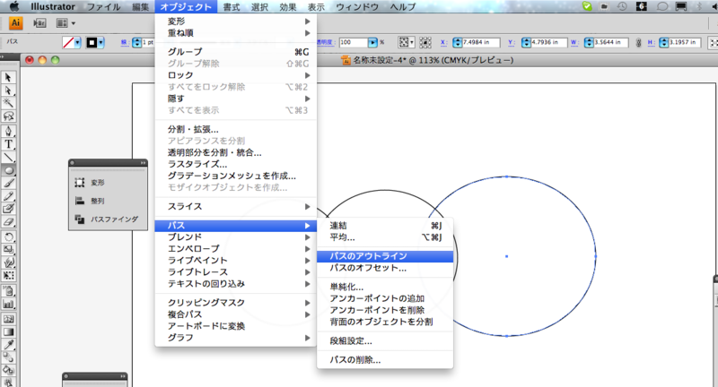Choose グループ menu item
The image size is (718, 387).
236,52
